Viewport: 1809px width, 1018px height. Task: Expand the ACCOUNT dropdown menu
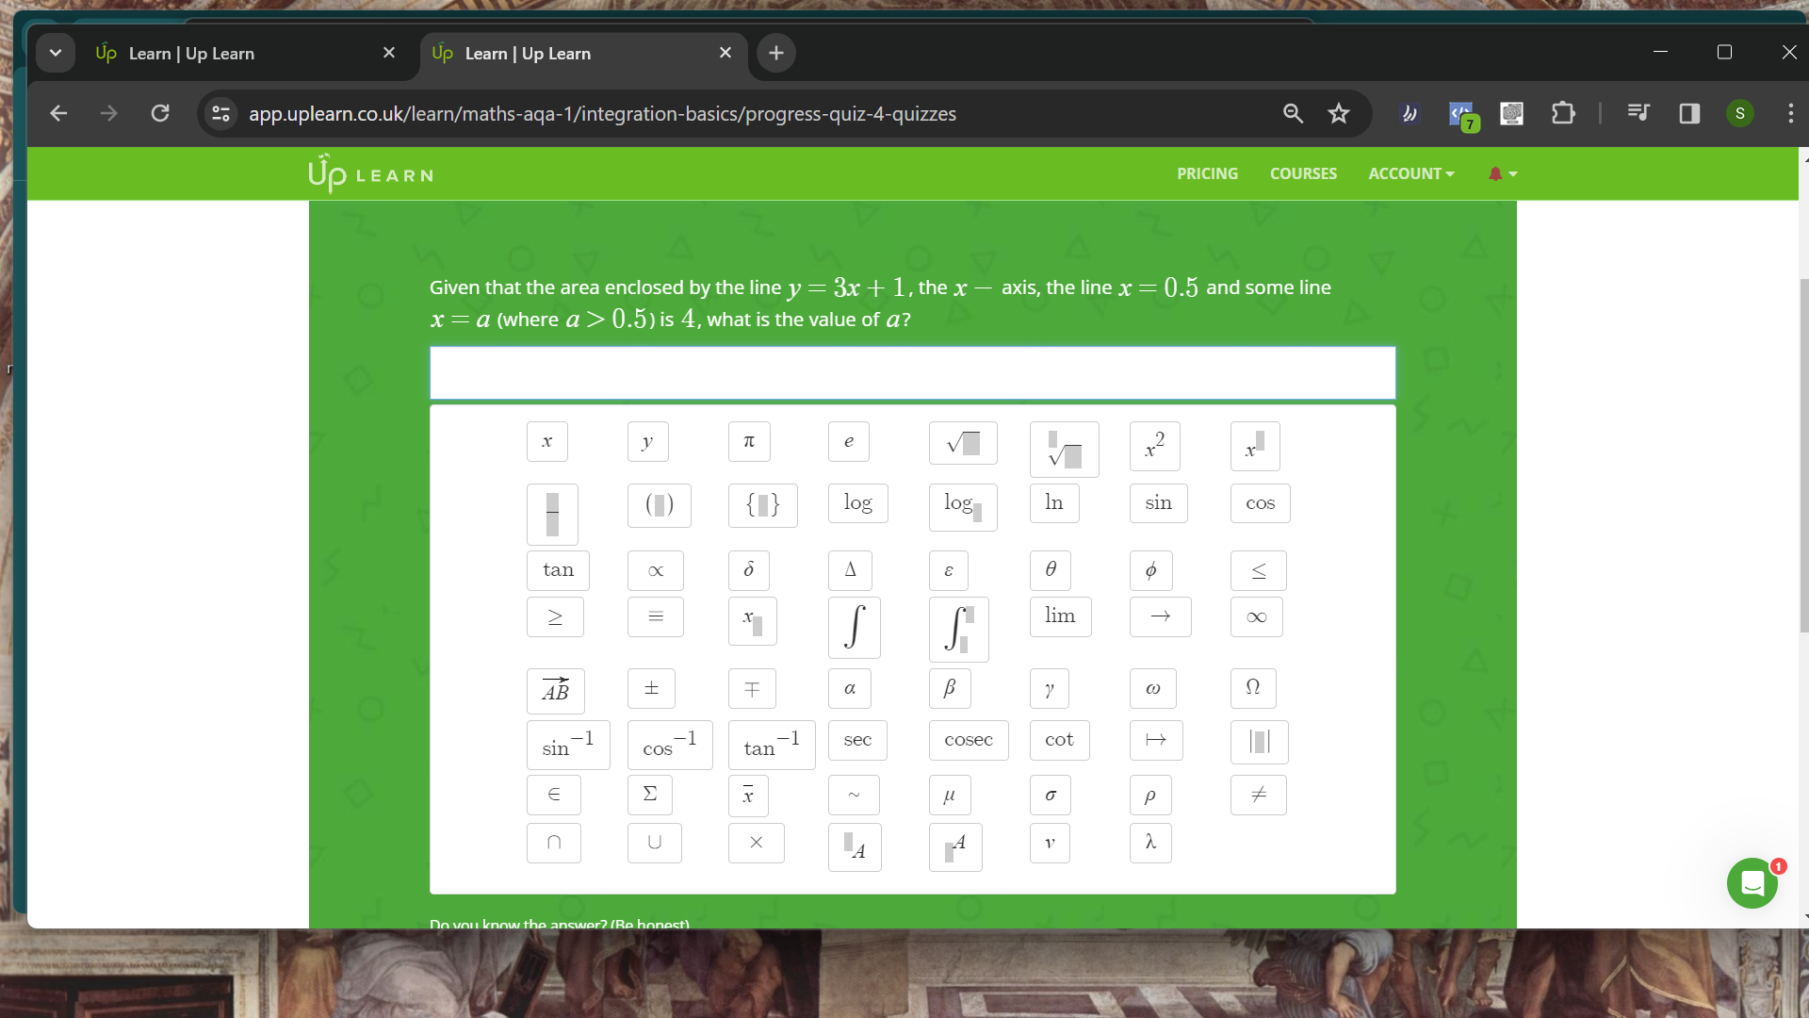(1410, 172)
